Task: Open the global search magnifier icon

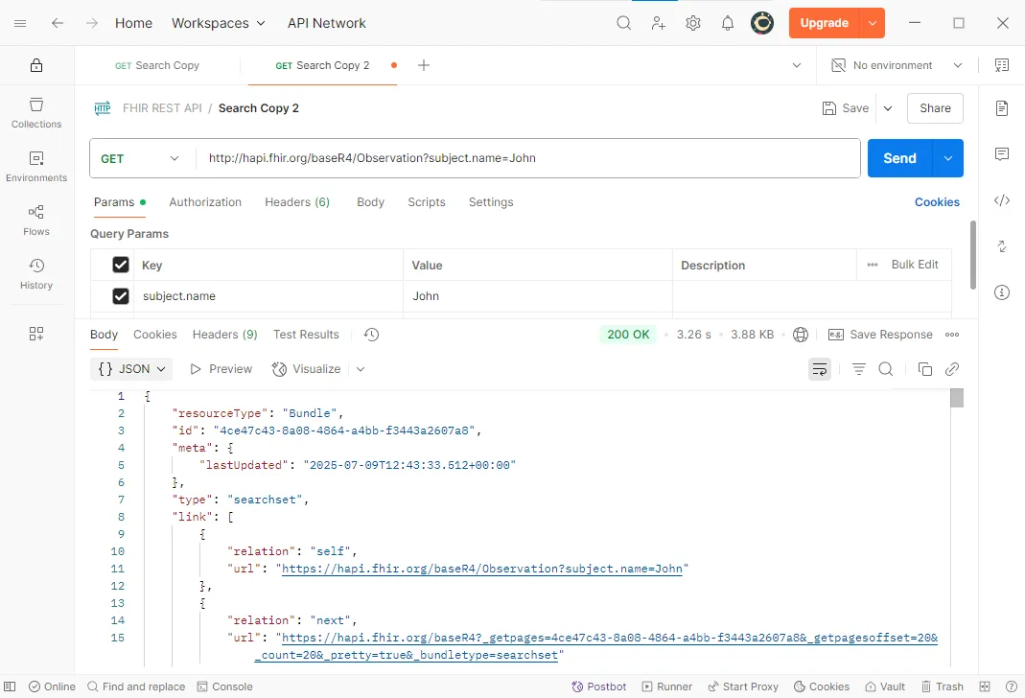Action: (x=623, y=24)
